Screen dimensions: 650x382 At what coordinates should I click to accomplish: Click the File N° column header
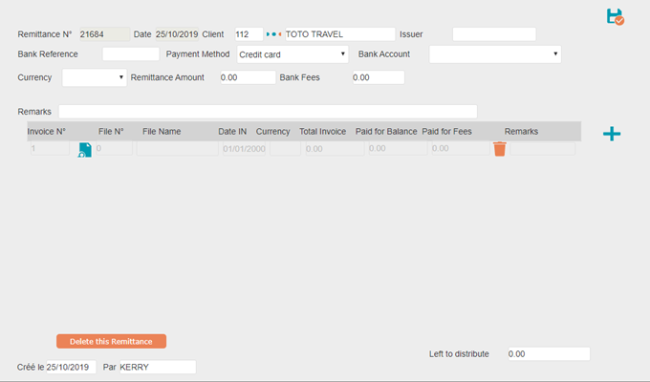[111, 132]
